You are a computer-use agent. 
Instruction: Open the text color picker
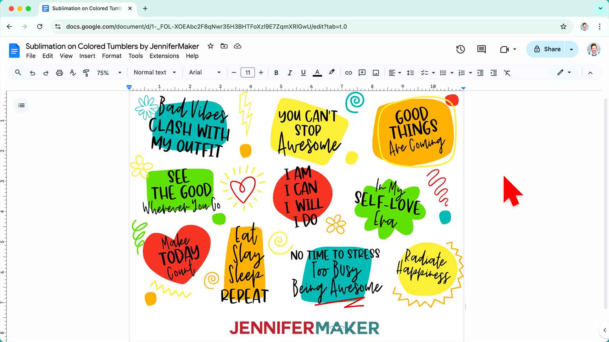click(x=317, y=73)
